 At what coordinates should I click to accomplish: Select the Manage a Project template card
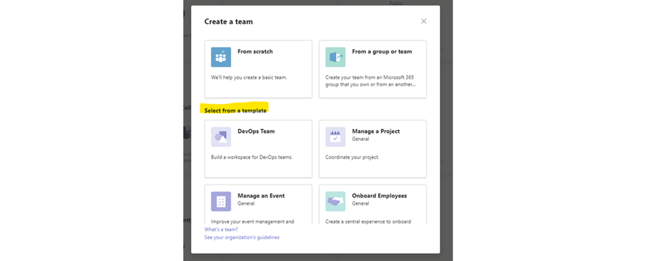tap(372, 149)
